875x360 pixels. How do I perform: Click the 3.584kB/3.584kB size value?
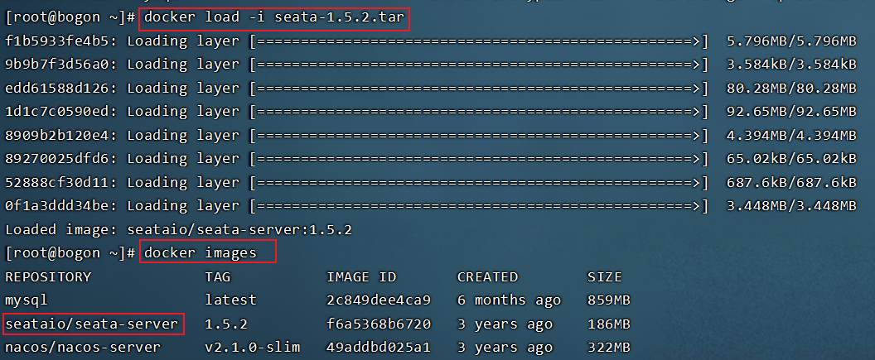coord(791,65)
